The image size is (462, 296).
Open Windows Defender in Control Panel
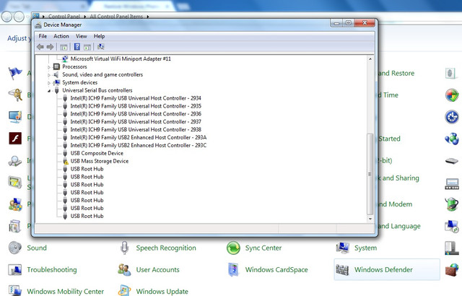click(383, 270)
